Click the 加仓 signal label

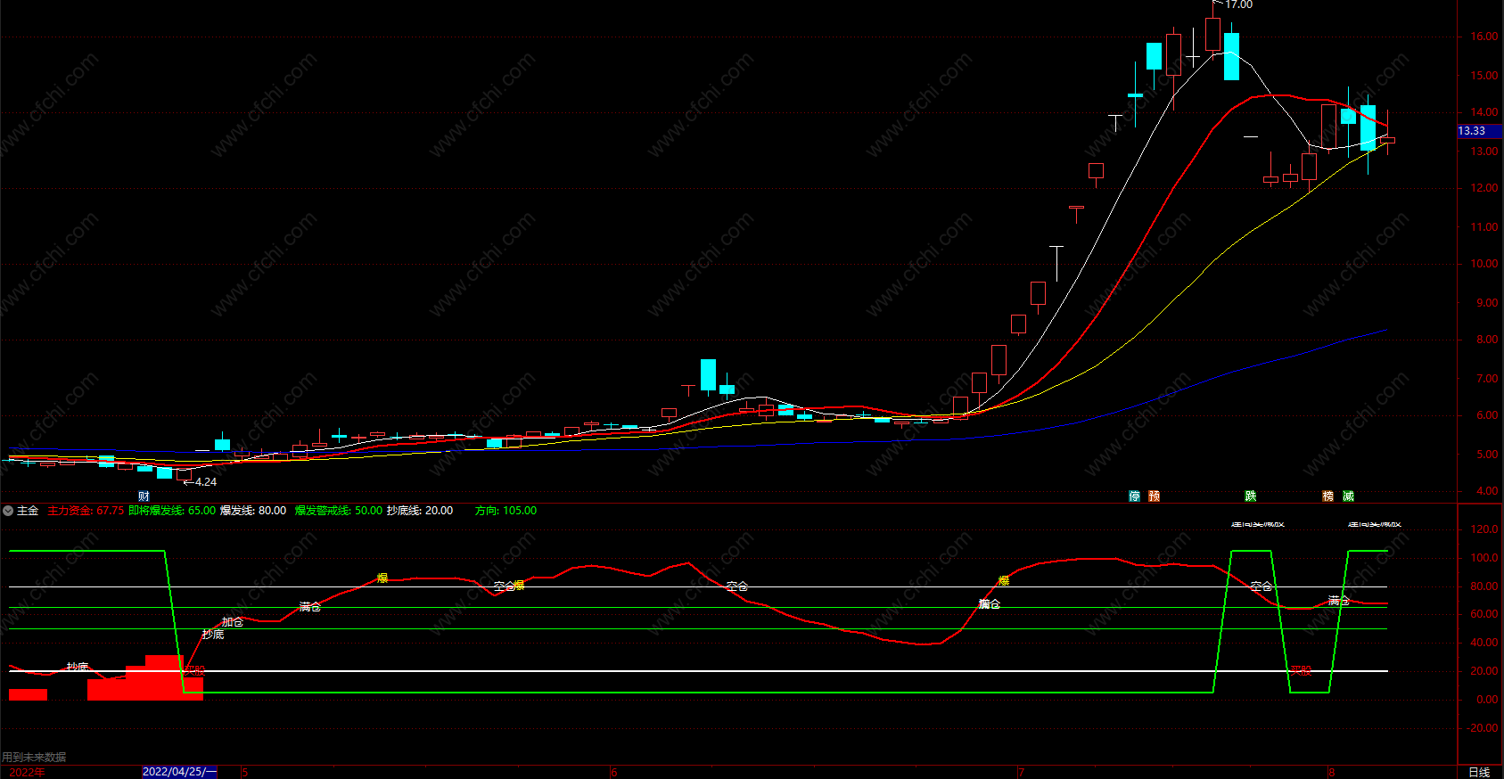233,622
